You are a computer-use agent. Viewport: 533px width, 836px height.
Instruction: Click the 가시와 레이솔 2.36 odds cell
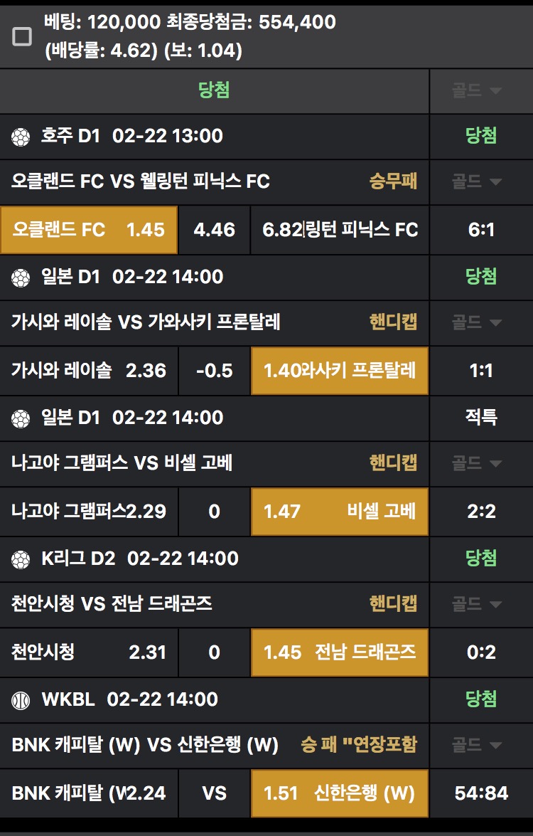click(x=89, y=371)
